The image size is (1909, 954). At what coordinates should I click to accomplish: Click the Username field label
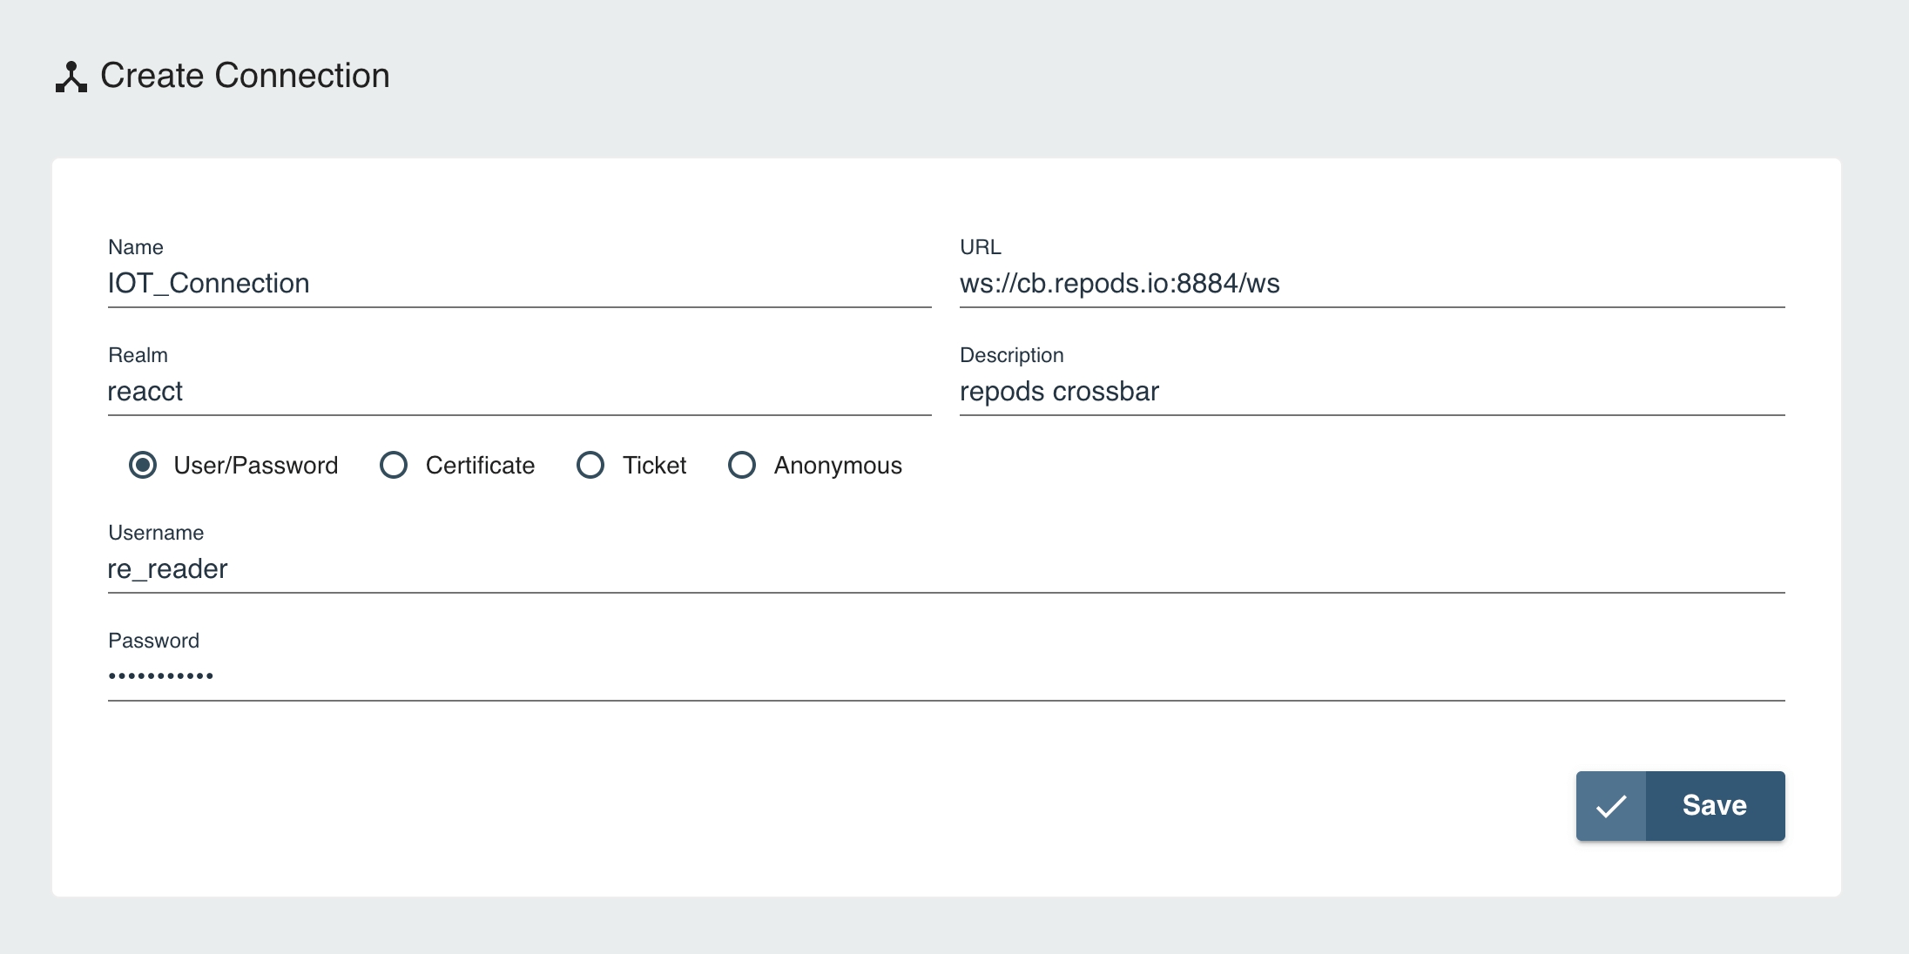point(156,533)
